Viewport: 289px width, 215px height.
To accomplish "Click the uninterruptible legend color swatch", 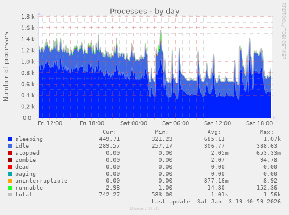I will coord(10,181).
